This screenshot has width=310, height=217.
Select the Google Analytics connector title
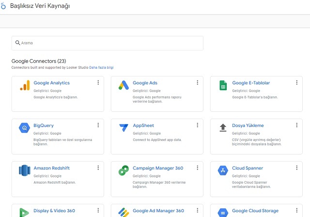tap(52, 83)
